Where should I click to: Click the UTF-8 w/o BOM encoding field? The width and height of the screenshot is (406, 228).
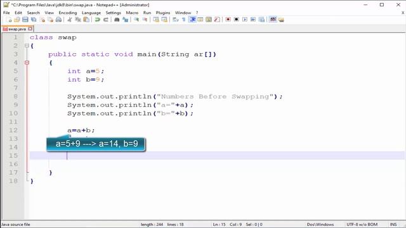[x=362, y=224]
